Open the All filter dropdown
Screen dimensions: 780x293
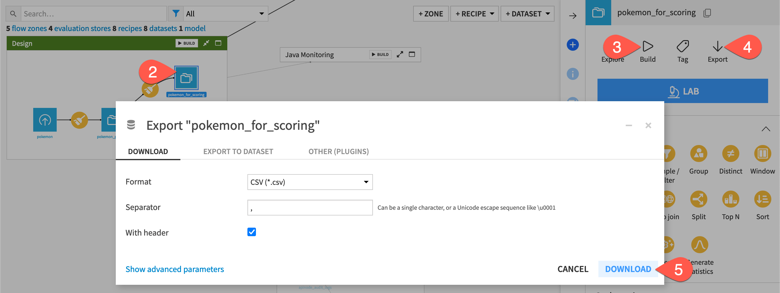[x=225, y=13]
